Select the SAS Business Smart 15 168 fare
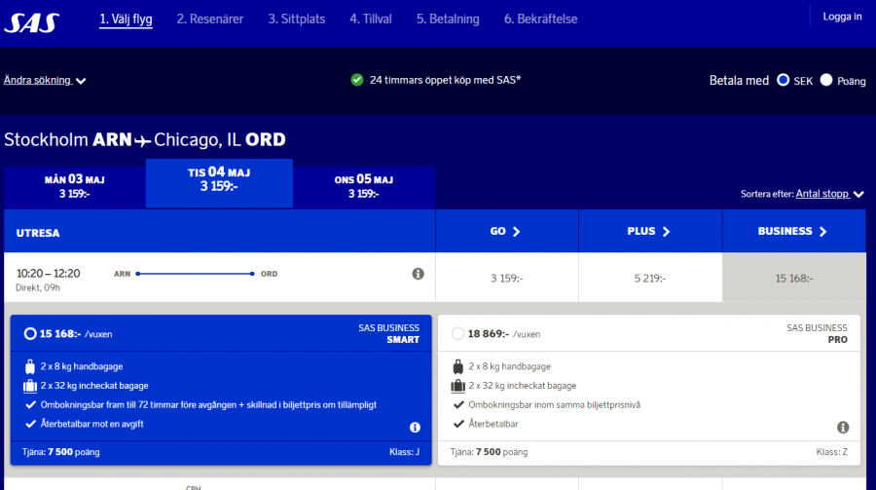The image size is (876, 490). pos(31,334)
